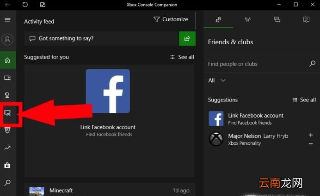Click the 1d ago timestamp
The height and width of the screenshot is (196, 320).
pos(181,190)
